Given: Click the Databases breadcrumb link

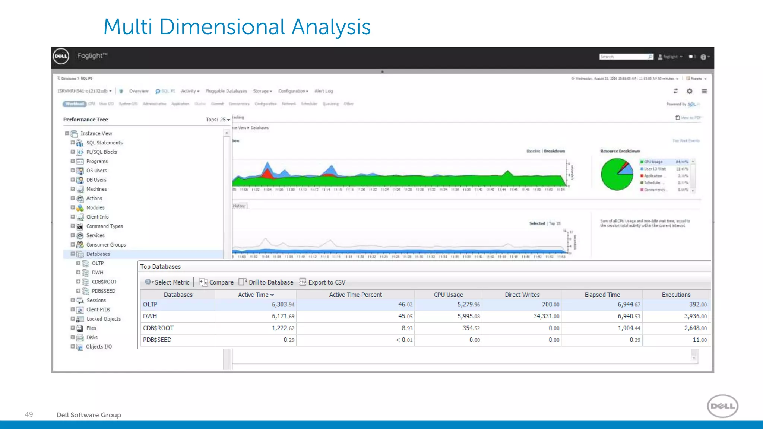Looking at the screenshot, I should [260, 128].
